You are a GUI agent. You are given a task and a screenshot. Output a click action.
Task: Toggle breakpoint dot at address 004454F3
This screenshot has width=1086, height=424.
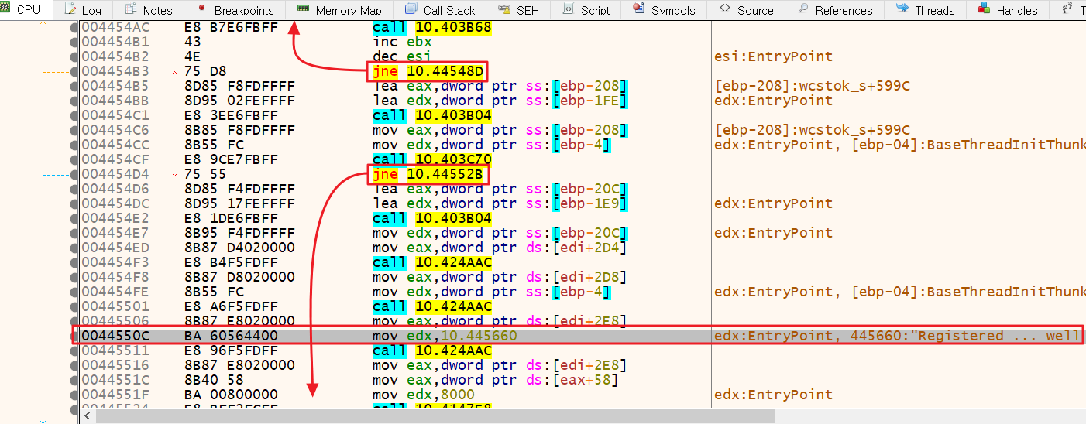tap(74, 262)
